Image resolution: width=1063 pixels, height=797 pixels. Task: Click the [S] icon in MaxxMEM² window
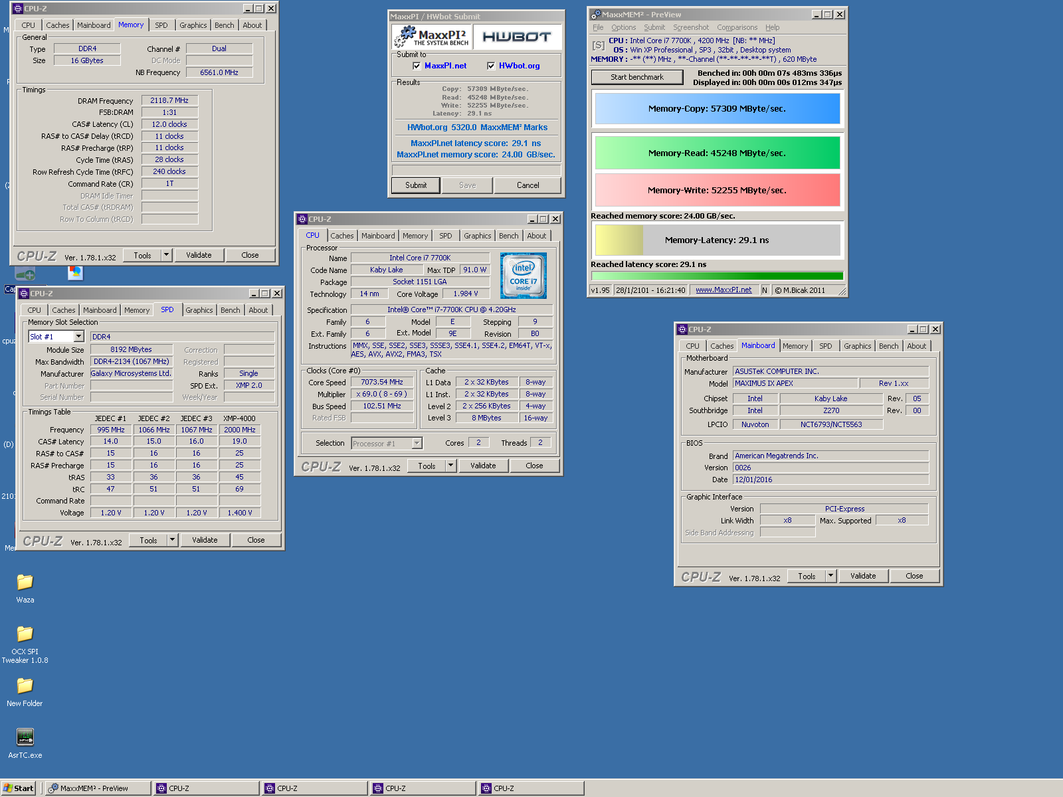[x=599, y=46]
